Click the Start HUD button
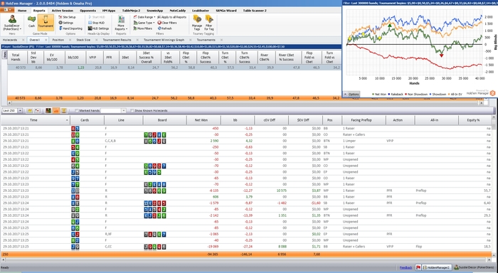The height and width of the screenshot is (273, 498). (97, 17)
